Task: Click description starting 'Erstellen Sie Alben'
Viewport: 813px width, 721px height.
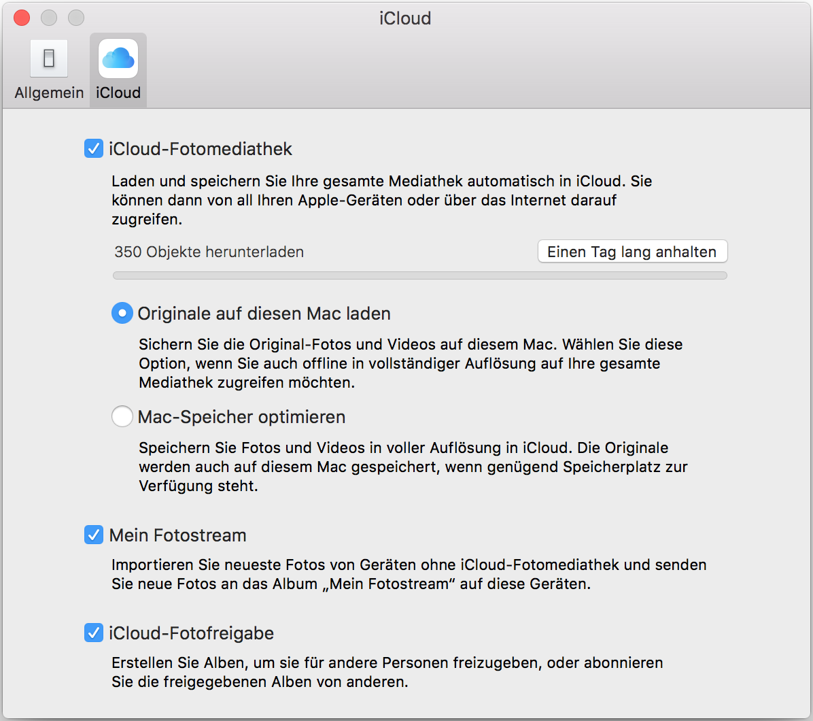Action: click(x=387, y=672)
